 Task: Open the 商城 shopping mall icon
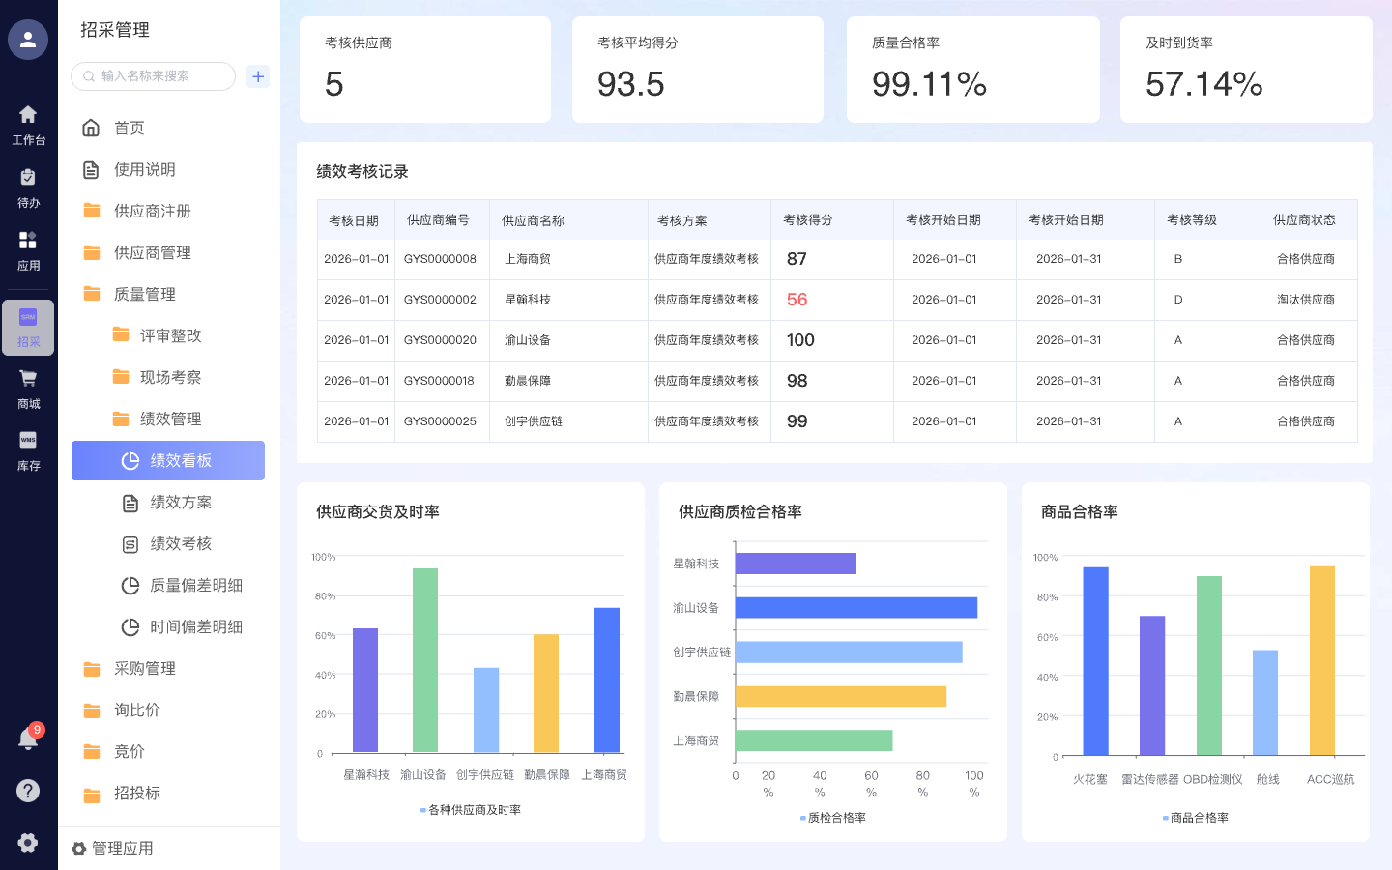27,387
